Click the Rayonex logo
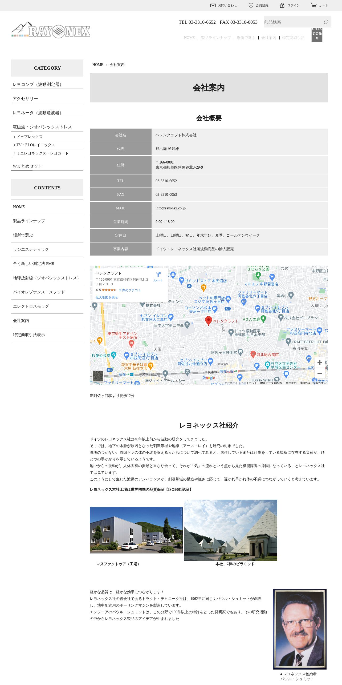342x685 pixels. click(51, 30)
